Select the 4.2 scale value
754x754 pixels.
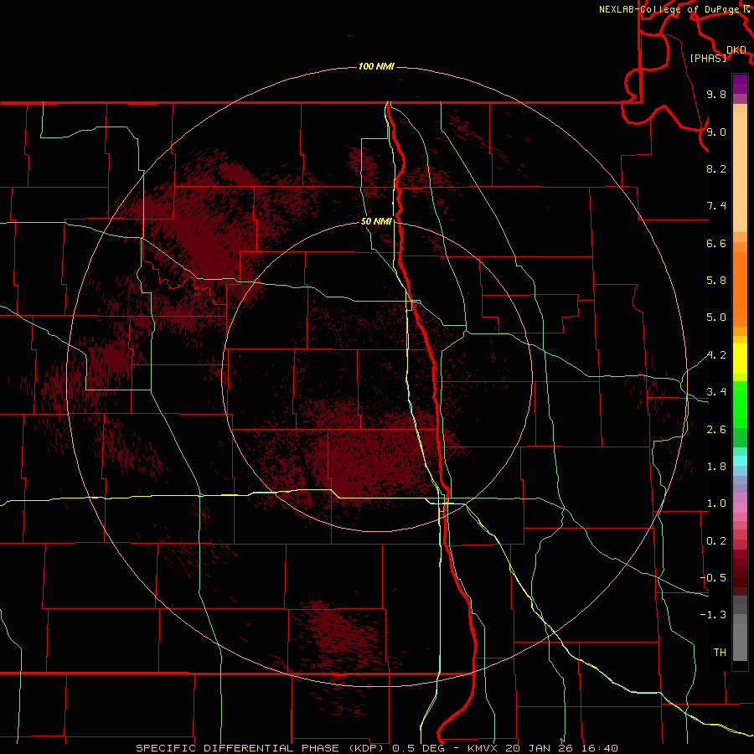716,355
